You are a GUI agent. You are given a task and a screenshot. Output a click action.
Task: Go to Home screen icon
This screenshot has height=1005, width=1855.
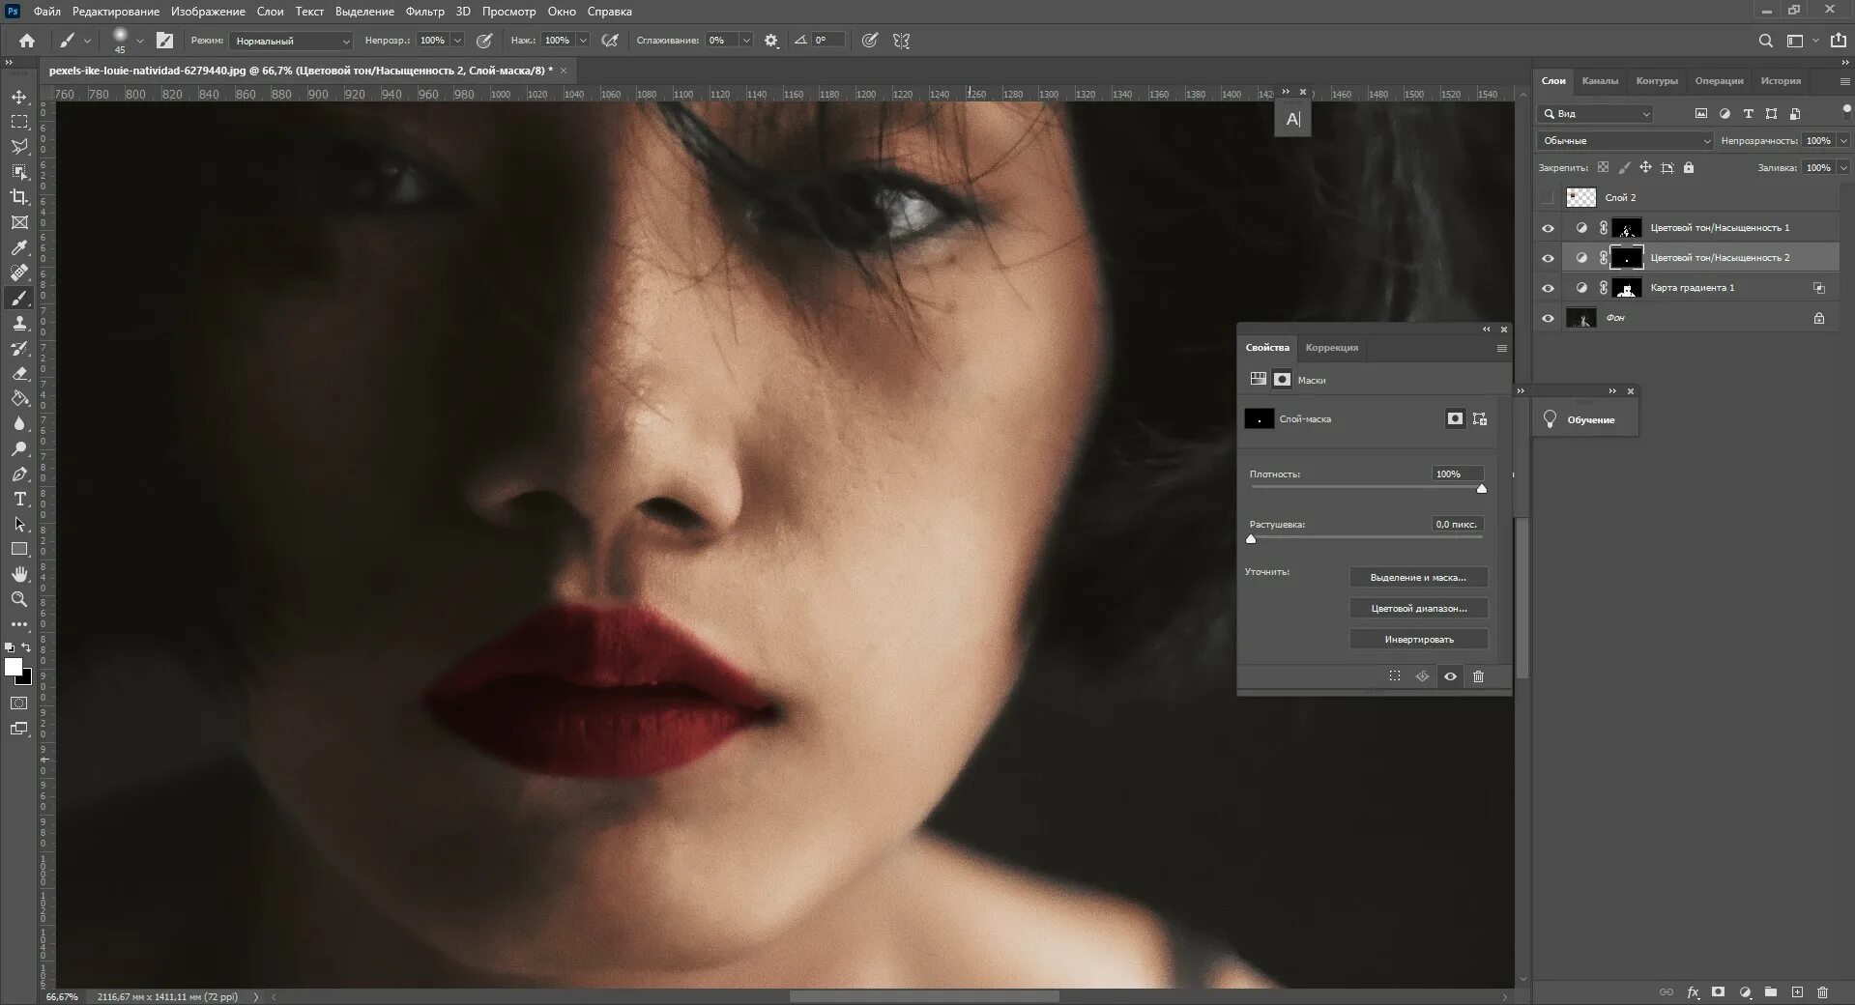(x=27, y=41)
